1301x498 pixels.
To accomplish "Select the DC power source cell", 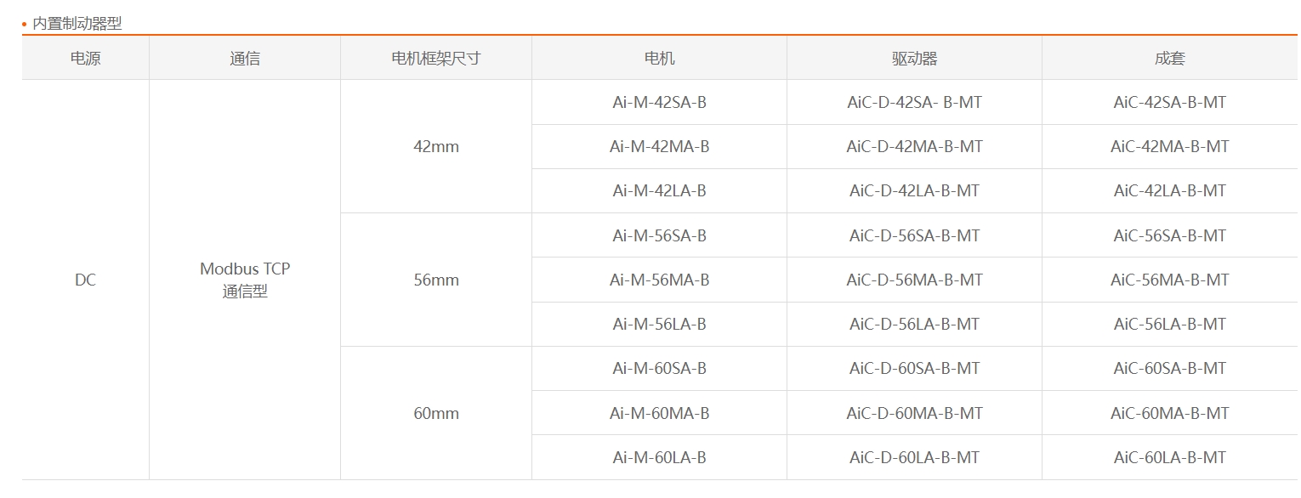I will tap(85, 280).
